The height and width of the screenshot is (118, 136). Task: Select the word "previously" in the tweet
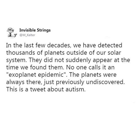click(70, 82)
